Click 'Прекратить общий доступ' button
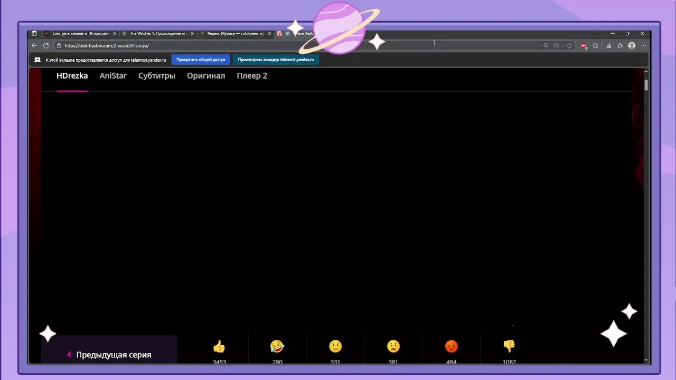Screen dimensions: 676x380 click(201, 60)
